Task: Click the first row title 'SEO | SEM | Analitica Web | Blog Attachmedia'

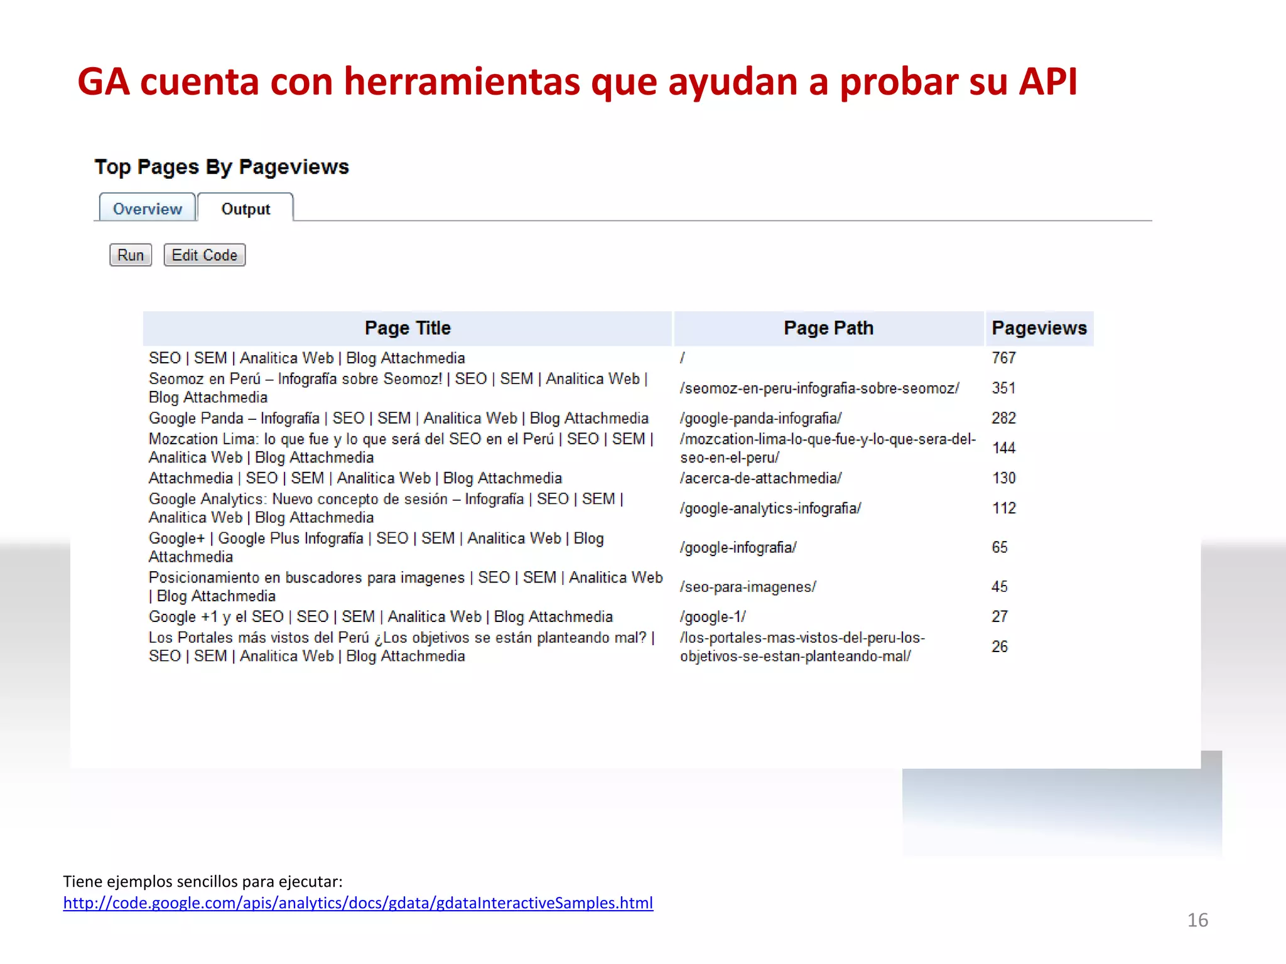Action: coord(306,358)
